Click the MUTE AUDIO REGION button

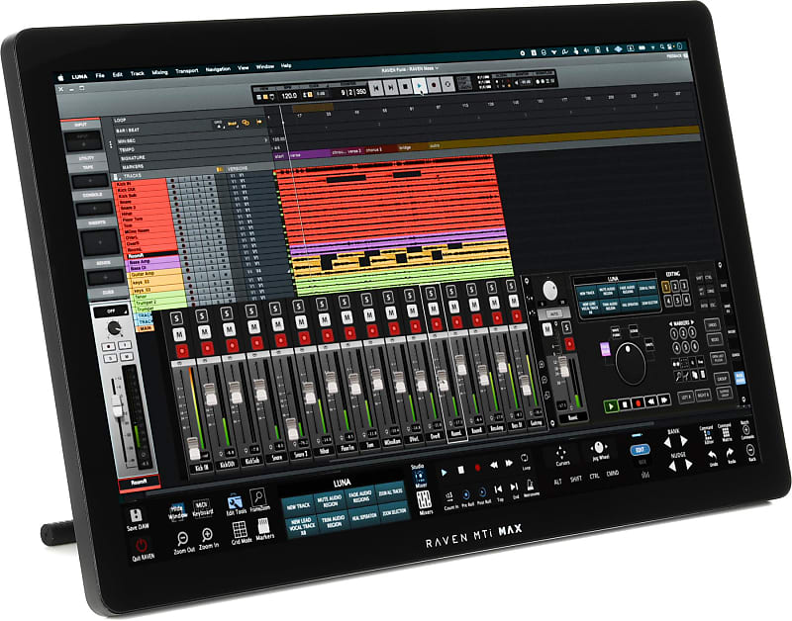point(329,498)
